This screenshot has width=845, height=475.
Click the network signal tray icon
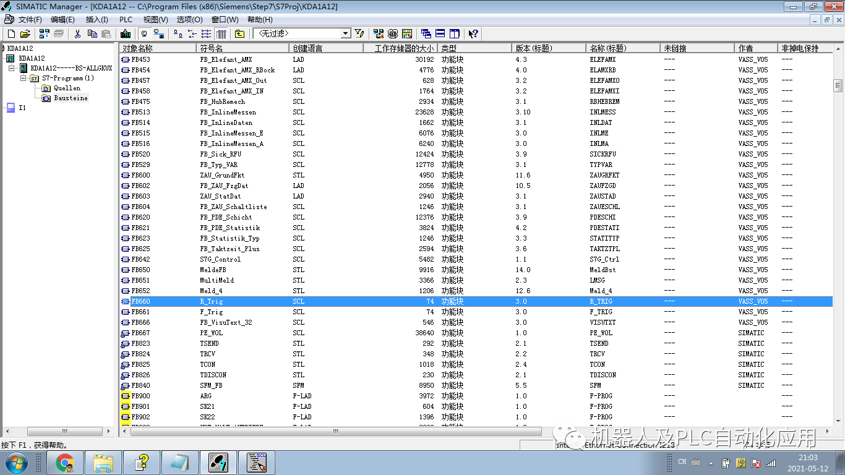771,463
